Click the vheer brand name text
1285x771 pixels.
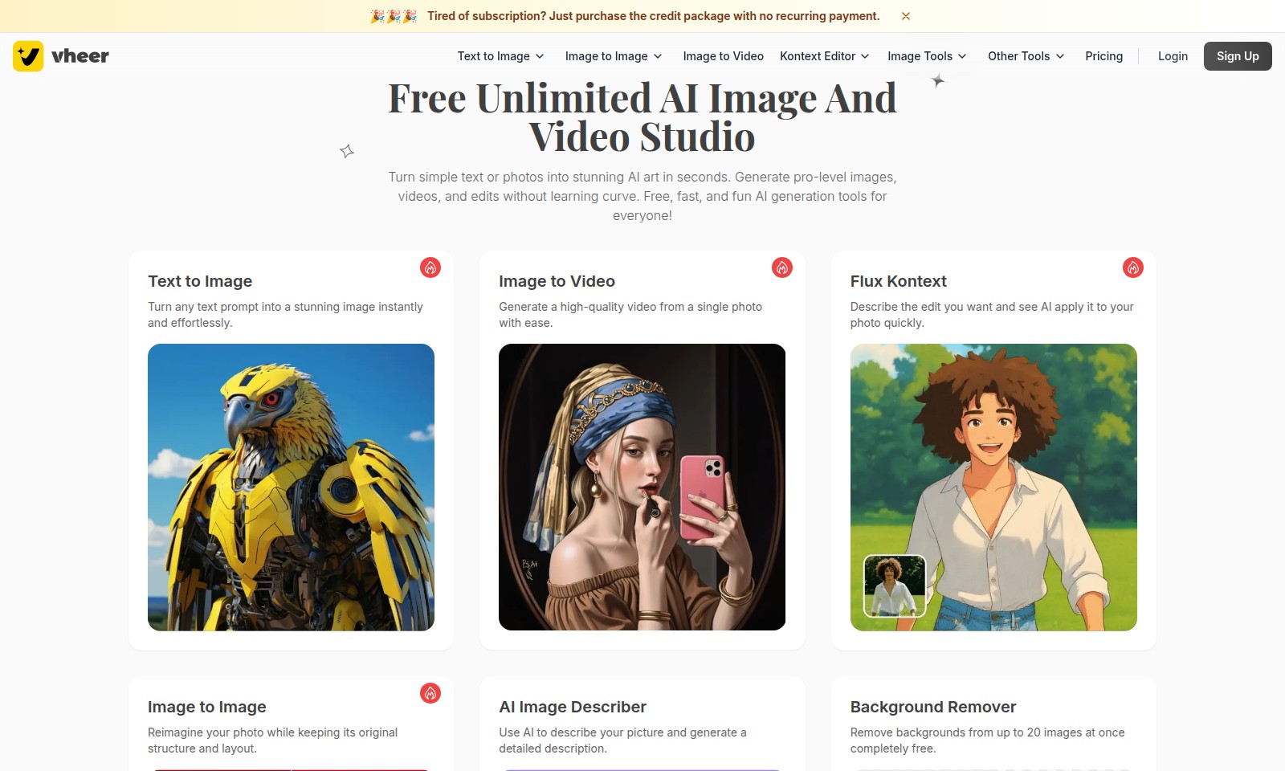[80, 56]
